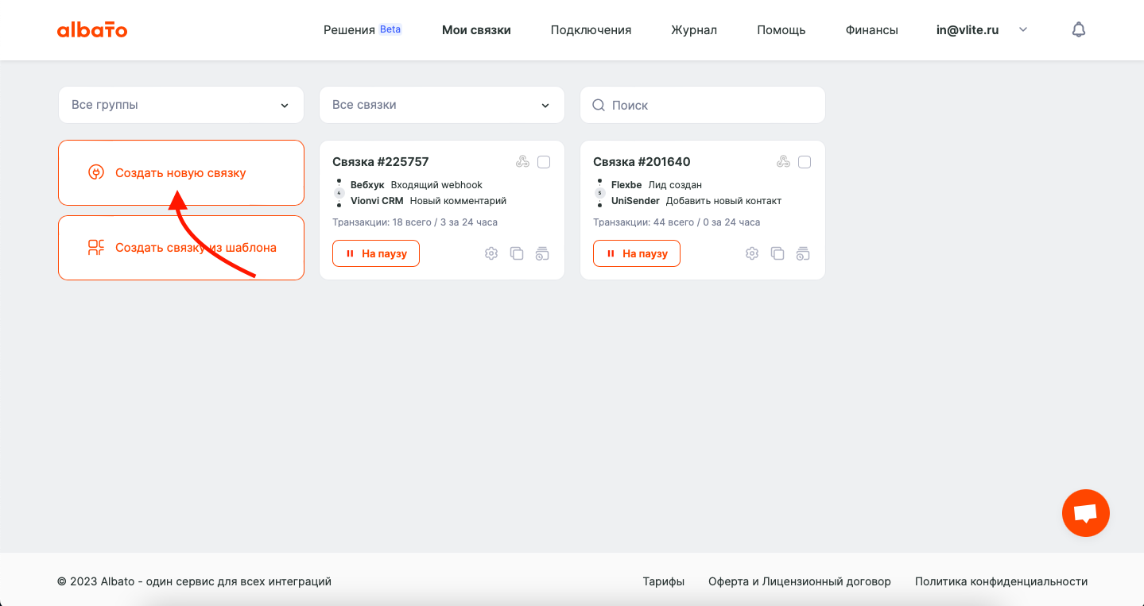Expand the Все связки dropdown
Image resolution: width=1144 pixels, height=606 pixels.
[x=442, y=105]
